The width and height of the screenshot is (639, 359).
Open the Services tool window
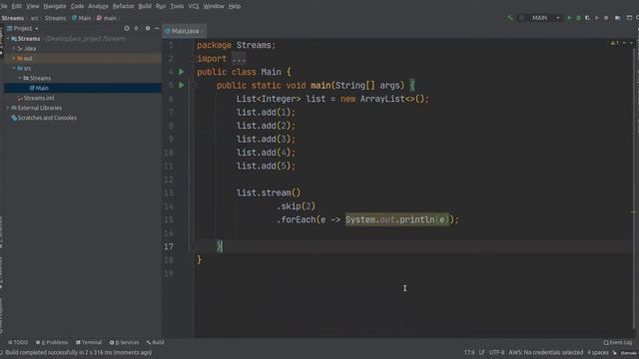(x=124, y=342)
